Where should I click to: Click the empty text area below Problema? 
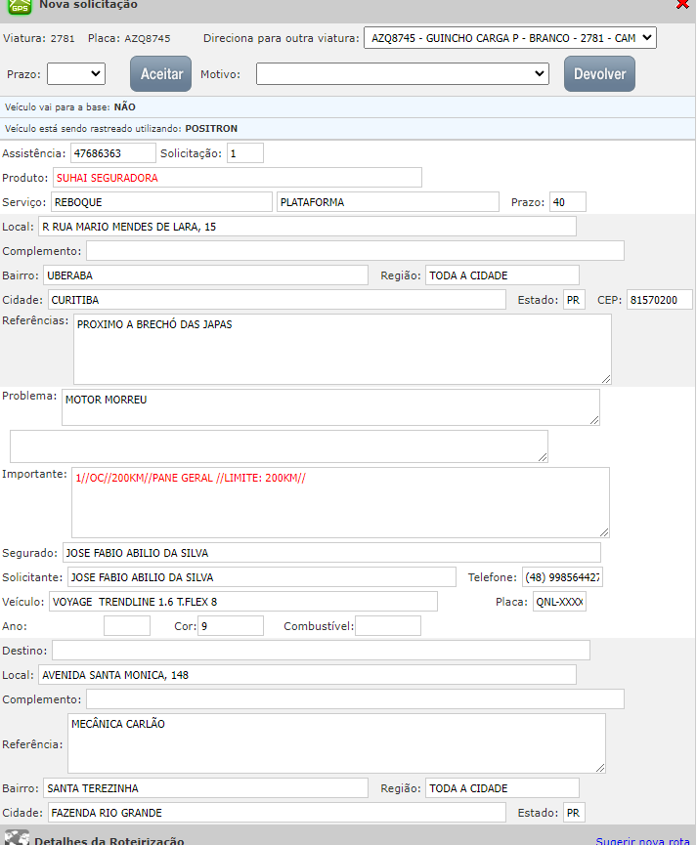tap(279, 446)
